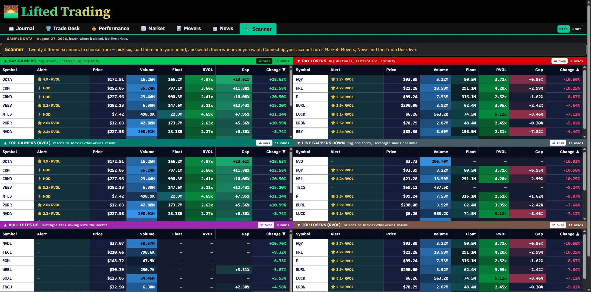Click HQY star RVOL alert in Day Losers

point(342,79)
